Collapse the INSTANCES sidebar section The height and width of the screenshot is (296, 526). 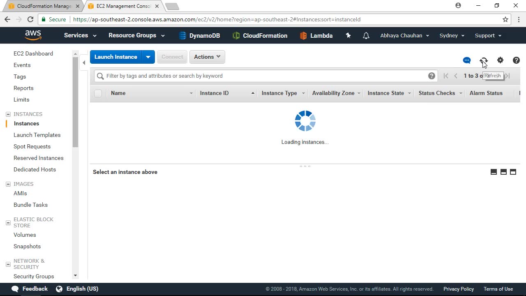[x=8, y=114]
